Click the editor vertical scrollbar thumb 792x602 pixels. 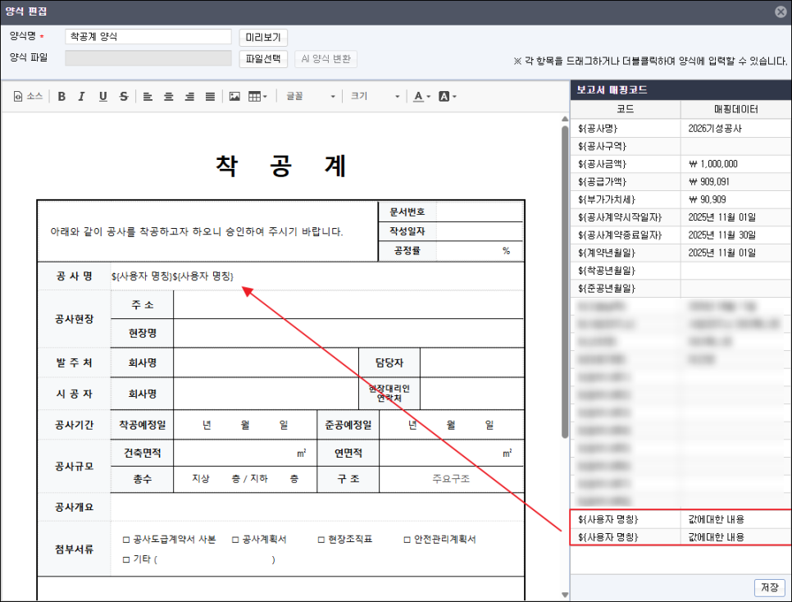pyautogui.click(x=565, y=281)
